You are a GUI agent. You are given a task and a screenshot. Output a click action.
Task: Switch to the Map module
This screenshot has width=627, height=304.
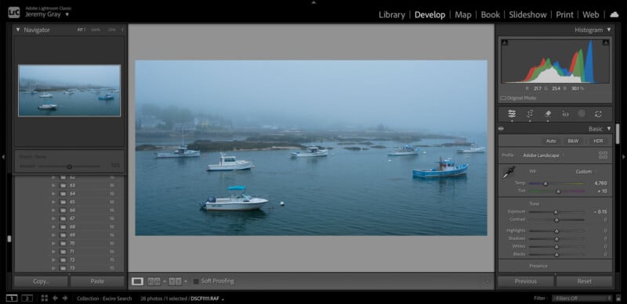pyautogui.click(x=463, y=15)
